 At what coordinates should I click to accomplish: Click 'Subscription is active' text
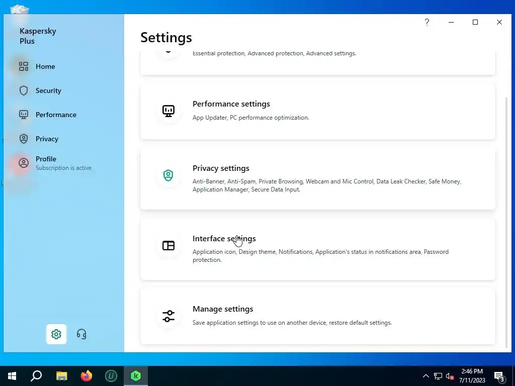pyautogui.click(x=63, y=168)
